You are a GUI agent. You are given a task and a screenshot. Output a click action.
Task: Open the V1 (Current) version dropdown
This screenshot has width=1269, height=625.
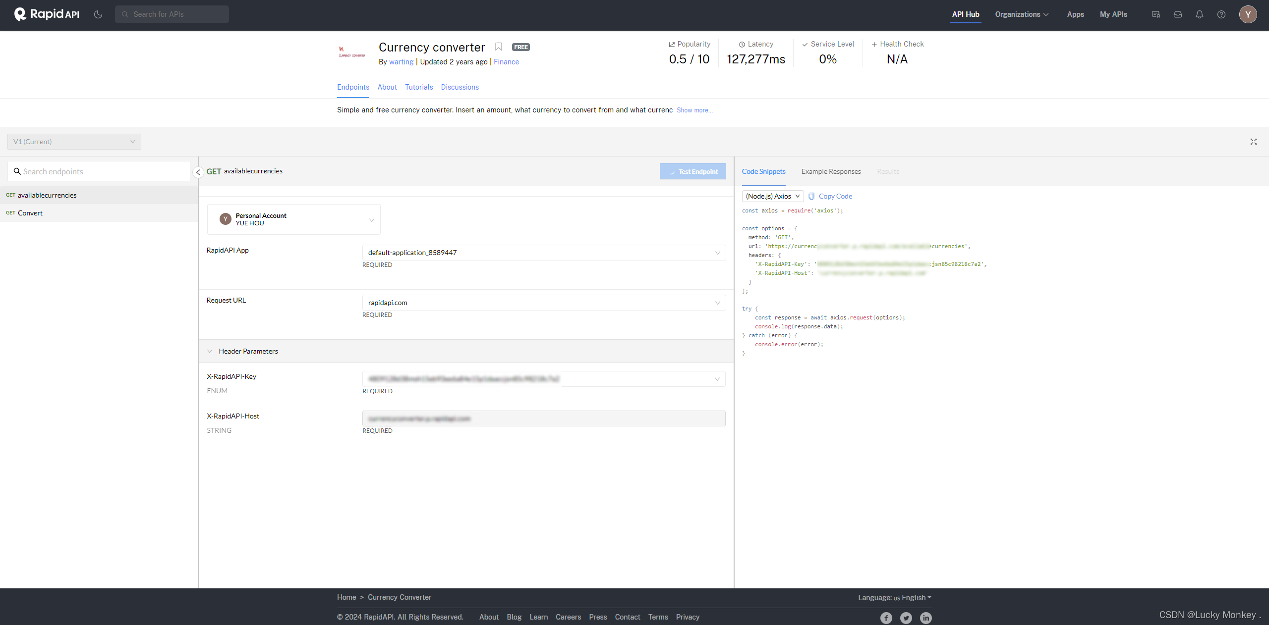[x=74, y=142]
